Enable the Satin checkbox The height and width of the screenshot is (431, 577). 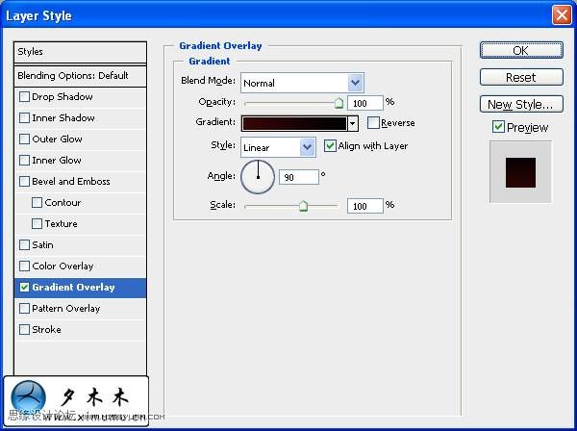(x=24, y=244)
